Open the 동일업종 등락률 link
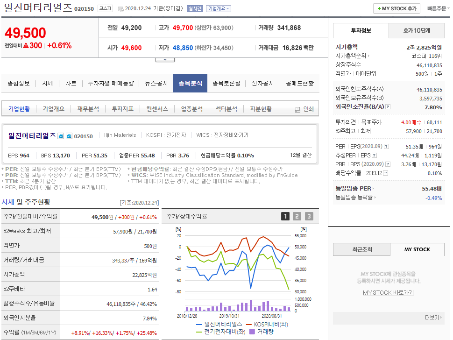The width and height of the screenshot is (453, 340). pos(356,198)
